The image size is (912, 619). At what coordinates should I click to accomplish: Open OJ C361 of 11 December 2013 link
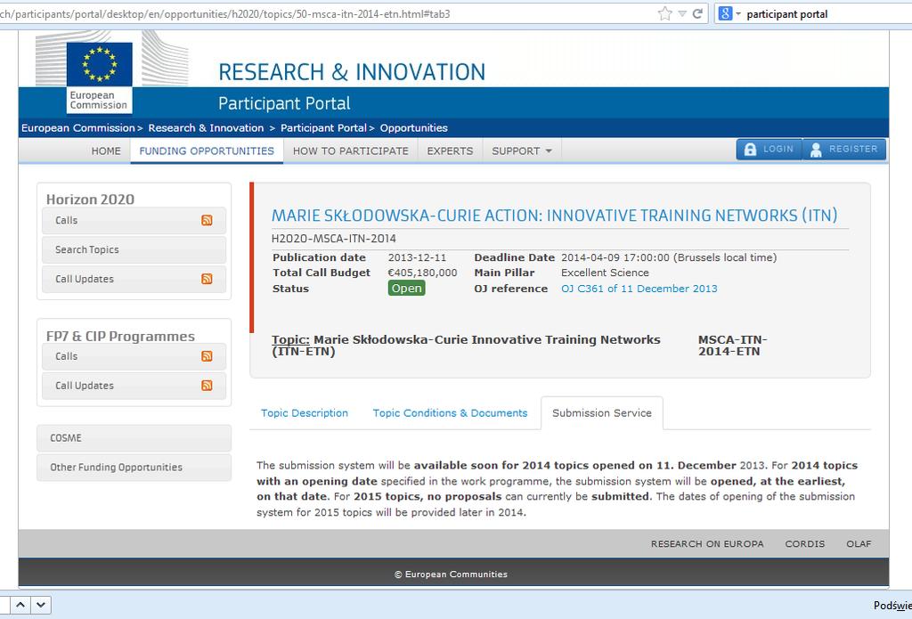click(x=639, y=289)
